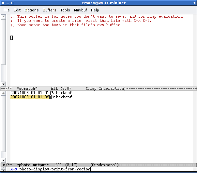The width and height of the screenshot is (197, 173).
Task: Show the Buffers menu list
Action: (x=50, y=10)
